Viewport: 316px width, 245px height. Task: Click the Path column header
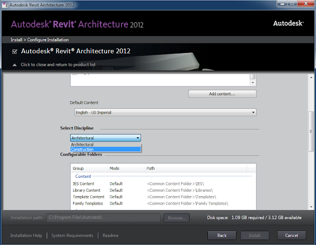coord(196,168)
